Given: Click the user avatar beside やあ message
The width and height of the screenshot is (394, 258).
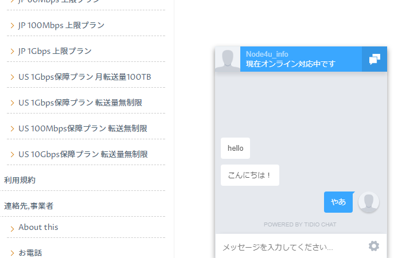Looking at the screenshot, I should [368, 202].
